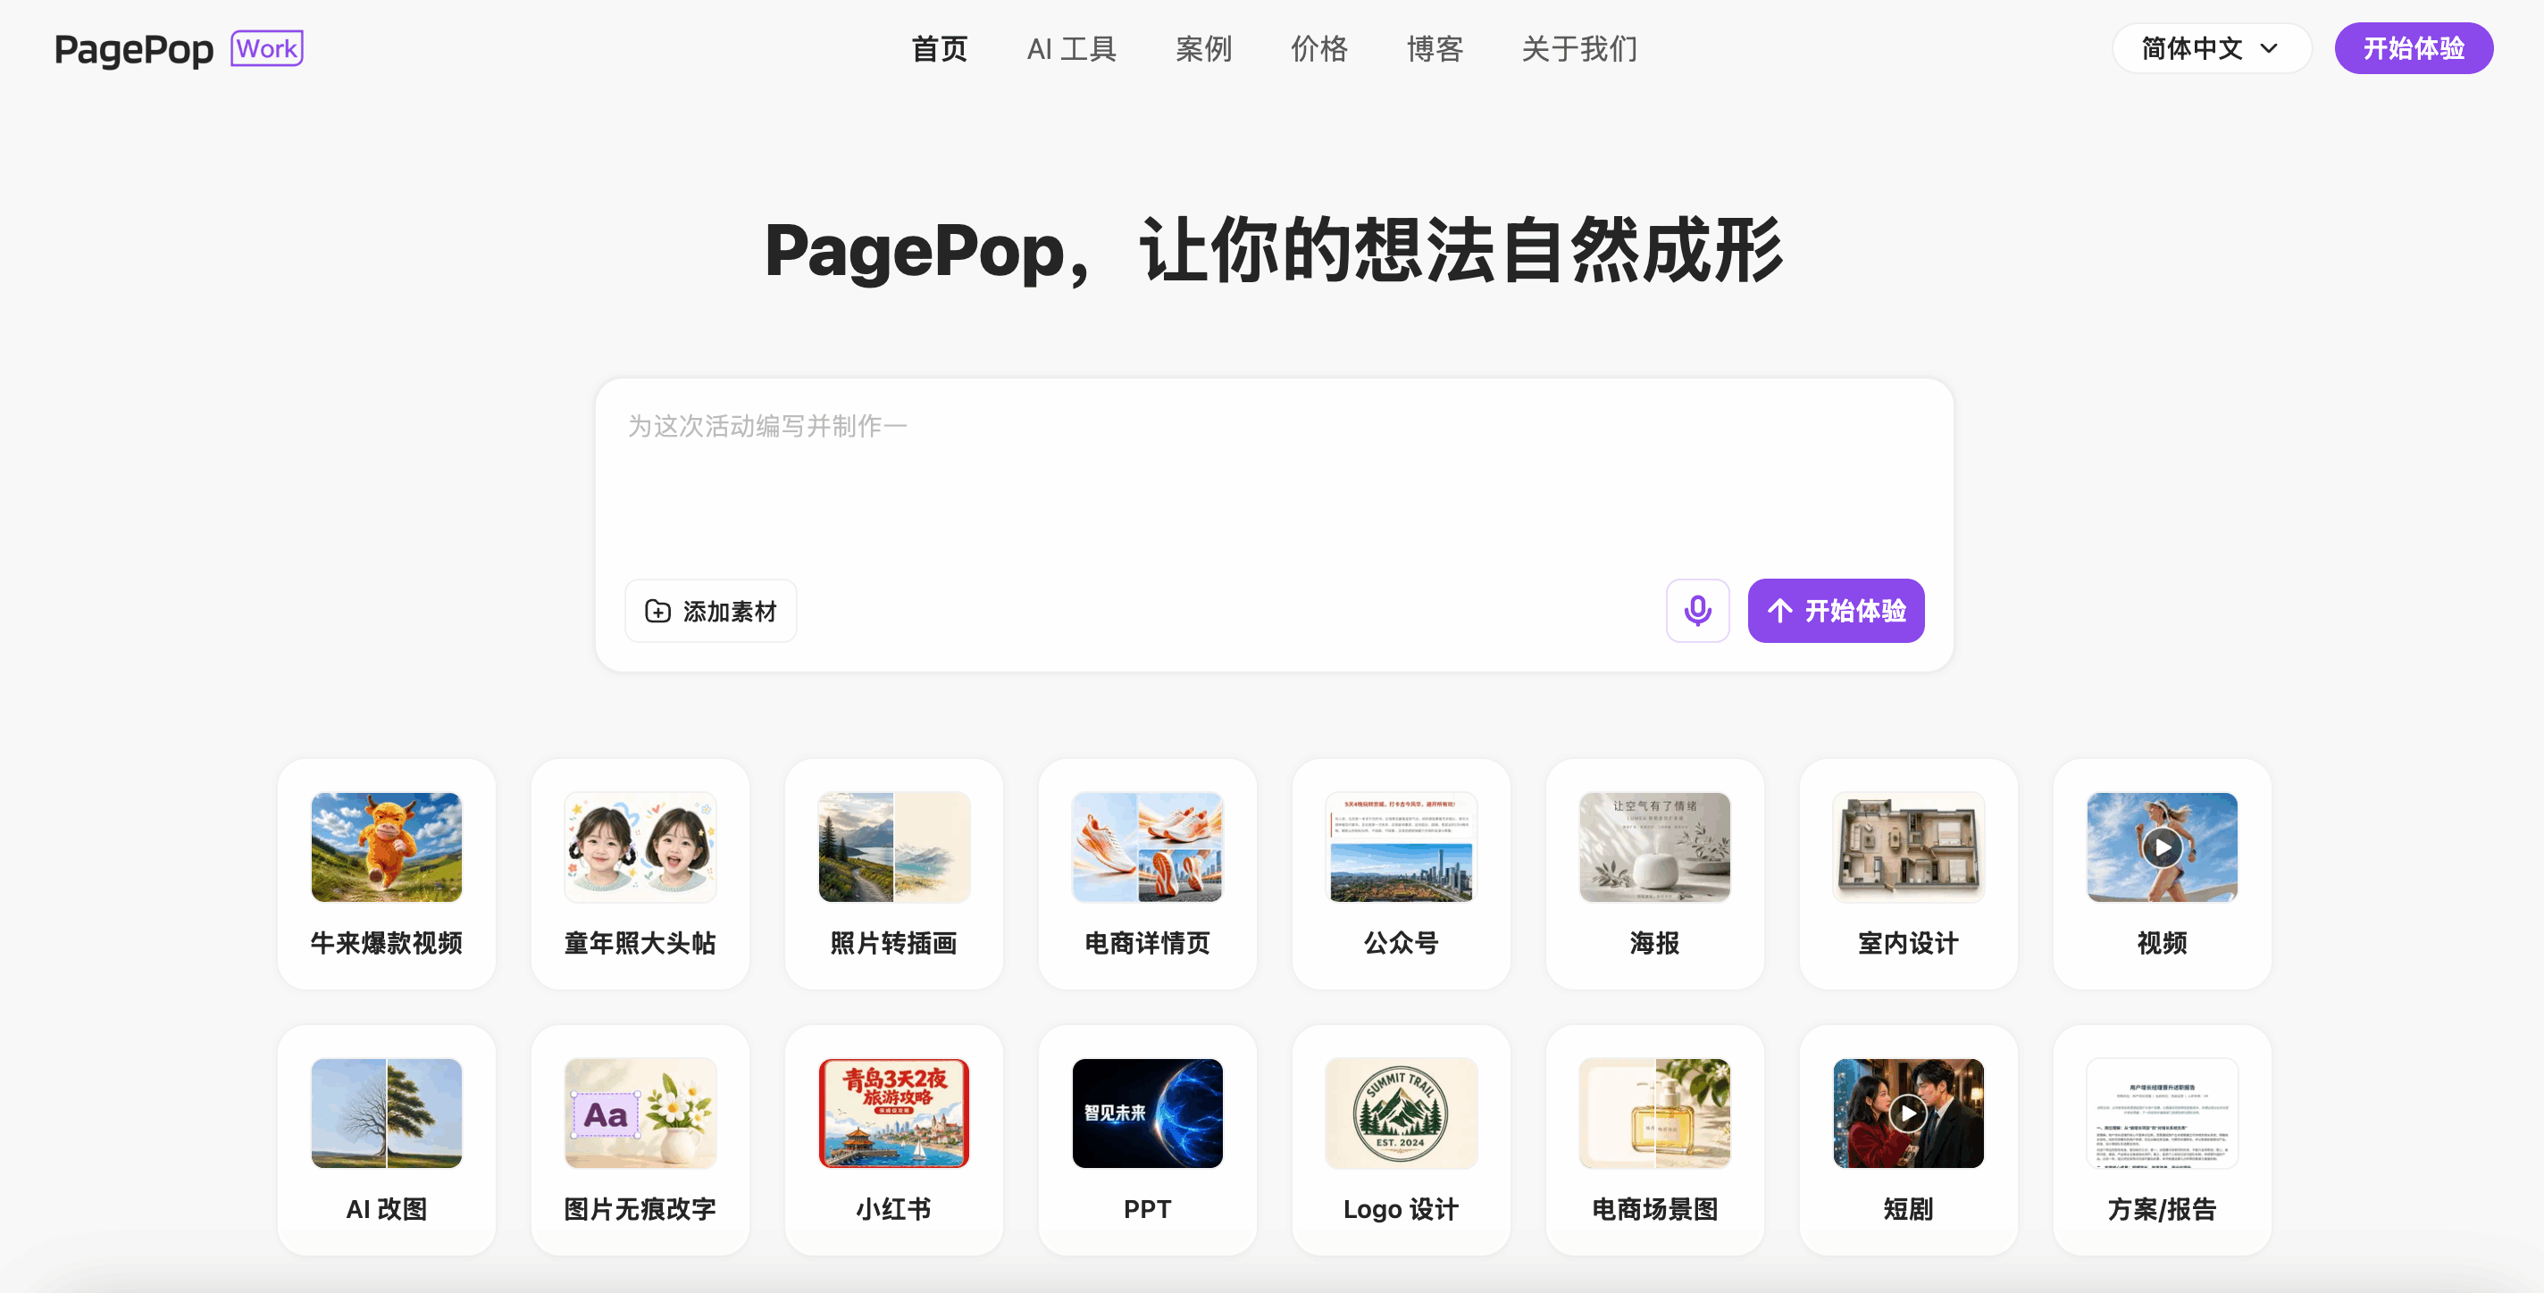The width and height of the screenshot is (2544, 1293).
Task: Open the 案例 nav item
Action: pyautogui.click(x=1203, y=48)
